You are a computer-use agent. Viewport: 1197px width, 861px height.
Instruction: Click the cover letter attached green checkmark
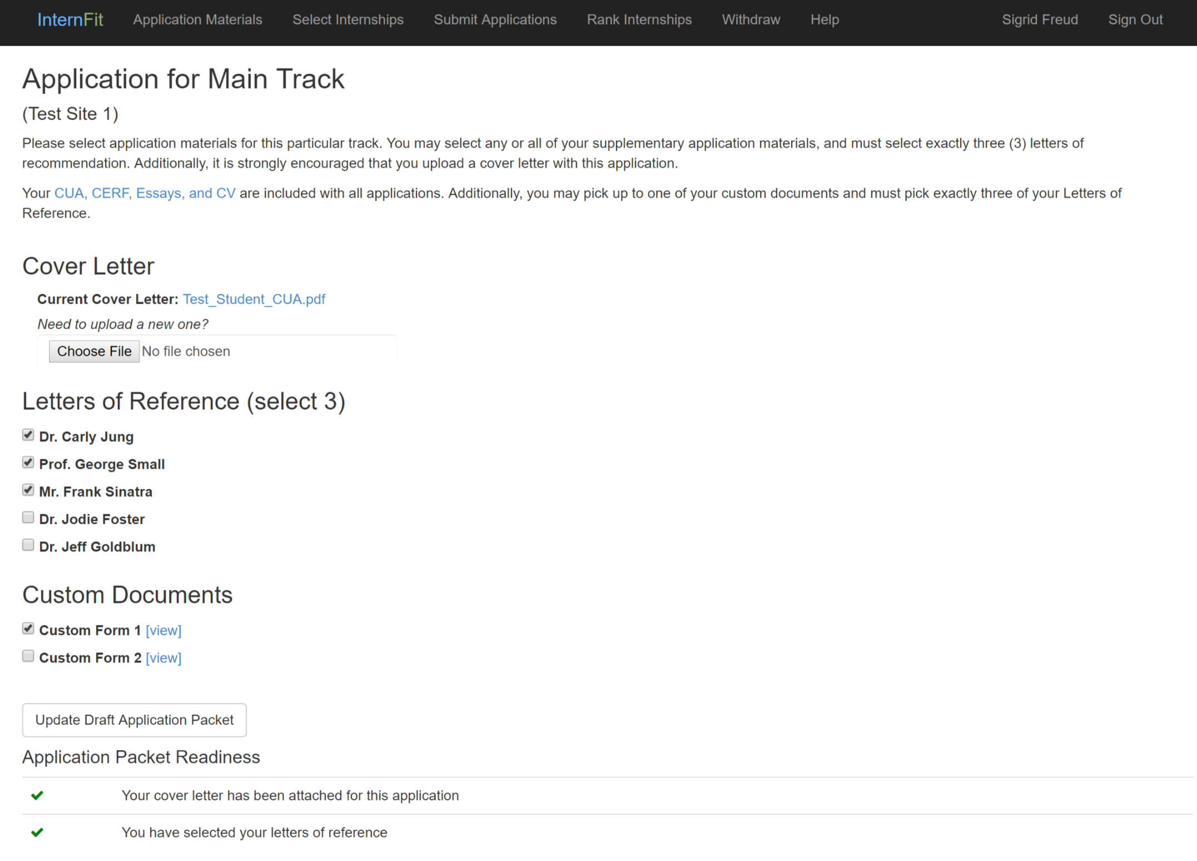coord(37,796)
